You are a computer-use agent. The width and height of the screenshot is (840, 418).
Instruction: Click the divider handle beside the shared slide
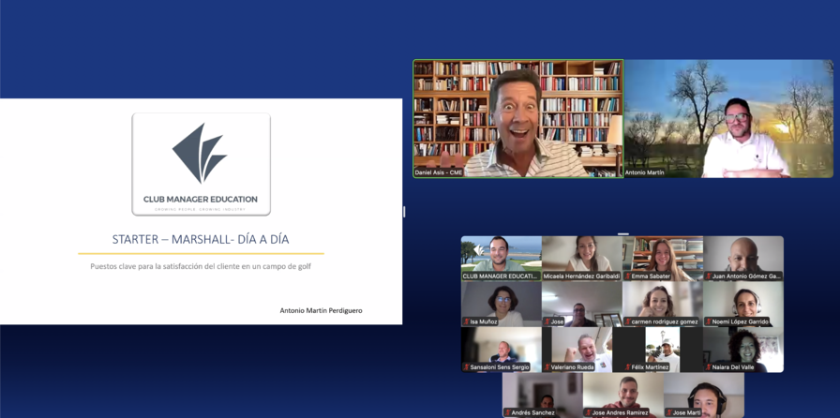(404, 212)
